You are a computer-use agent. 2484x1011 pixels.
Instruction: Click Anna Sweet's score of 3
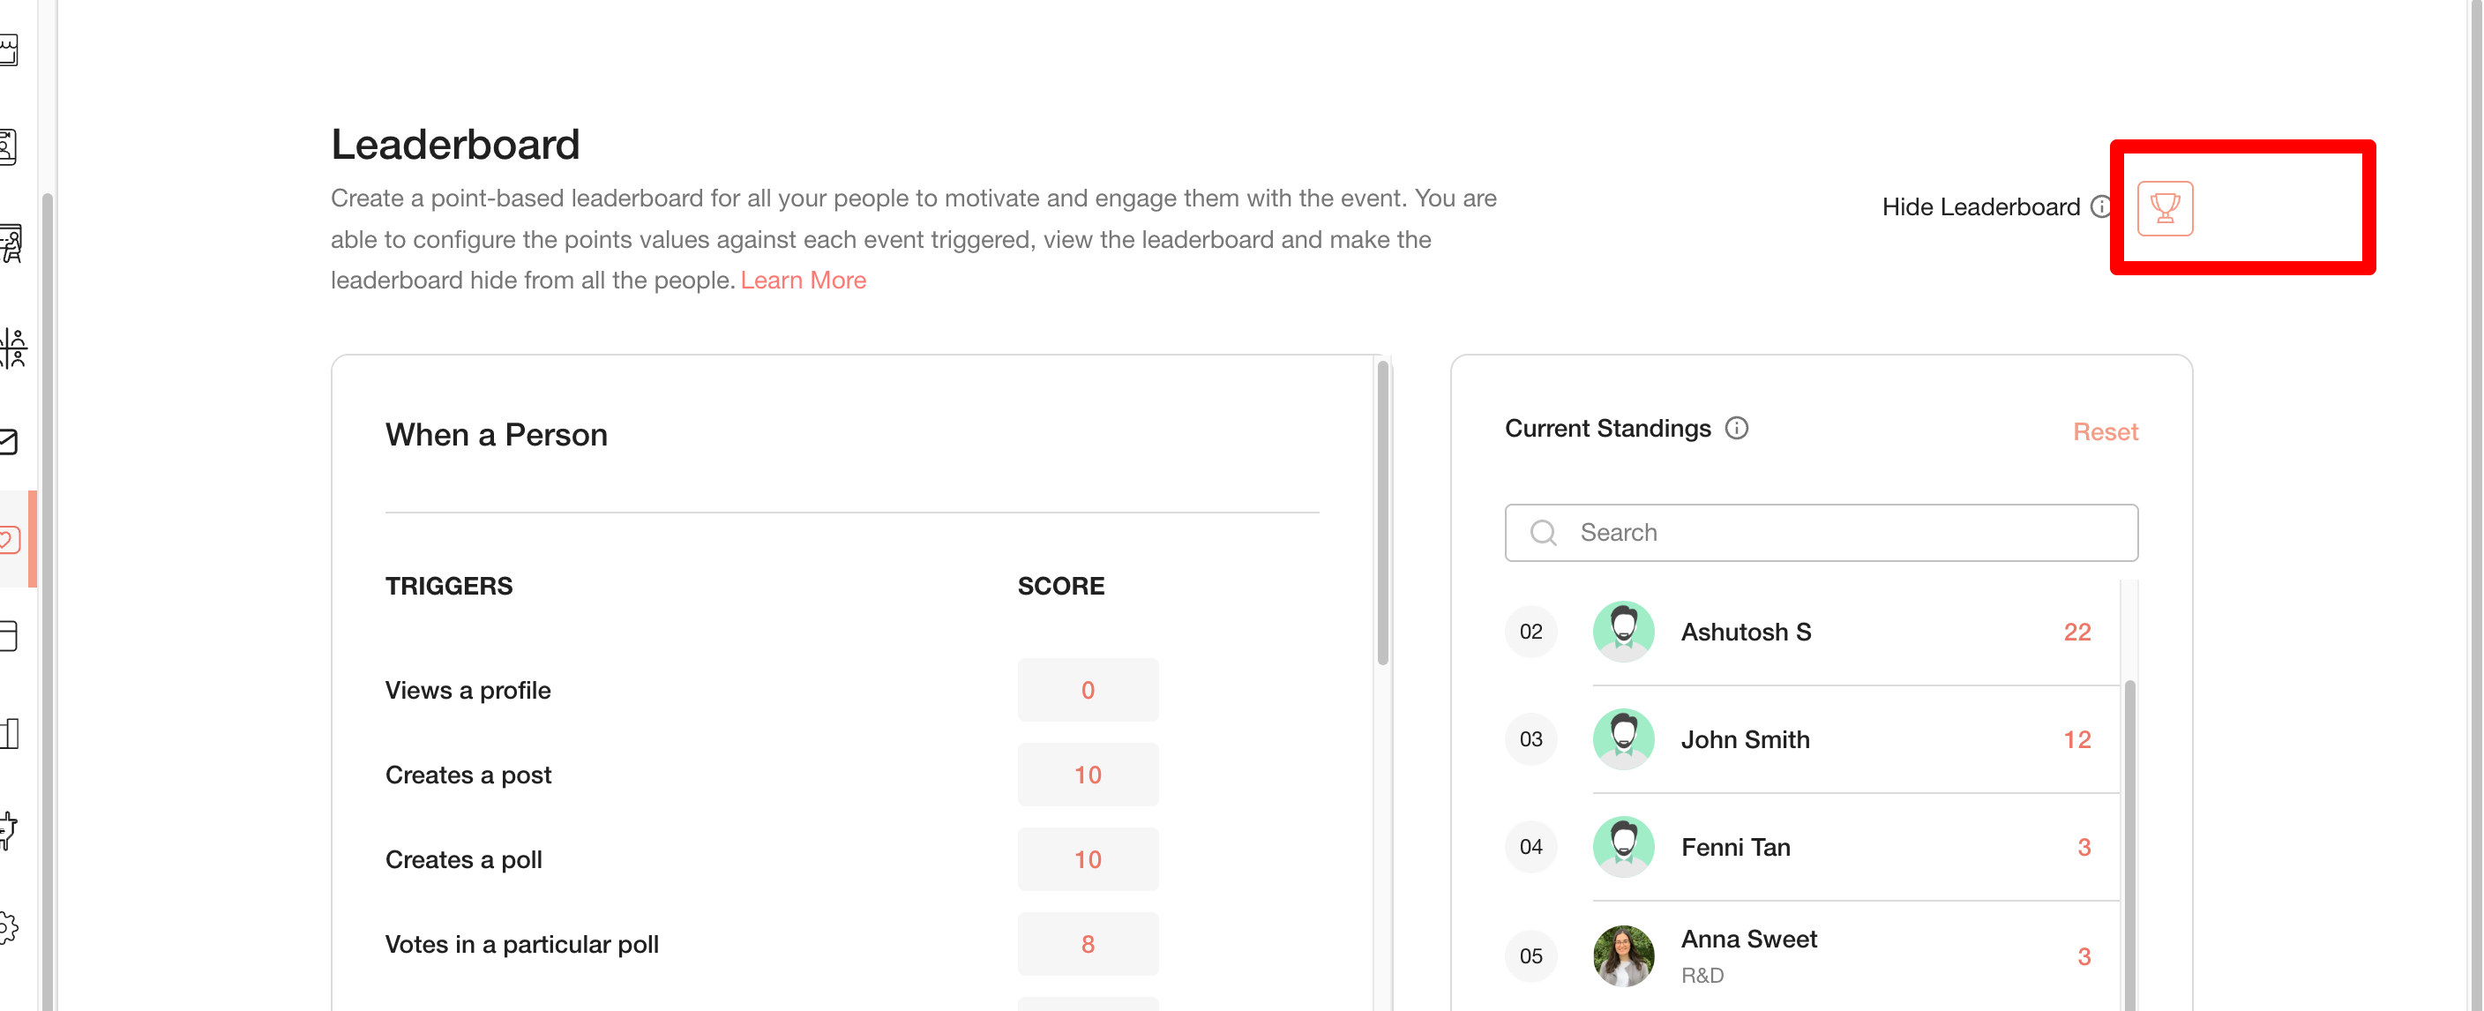[2083, 956]
